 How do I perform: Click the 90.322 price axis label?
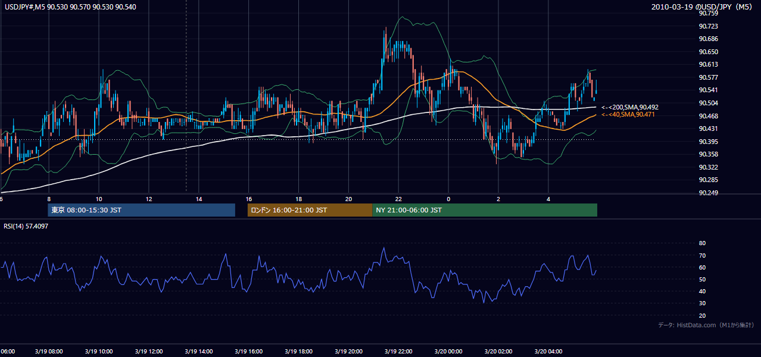click(708, 167)
